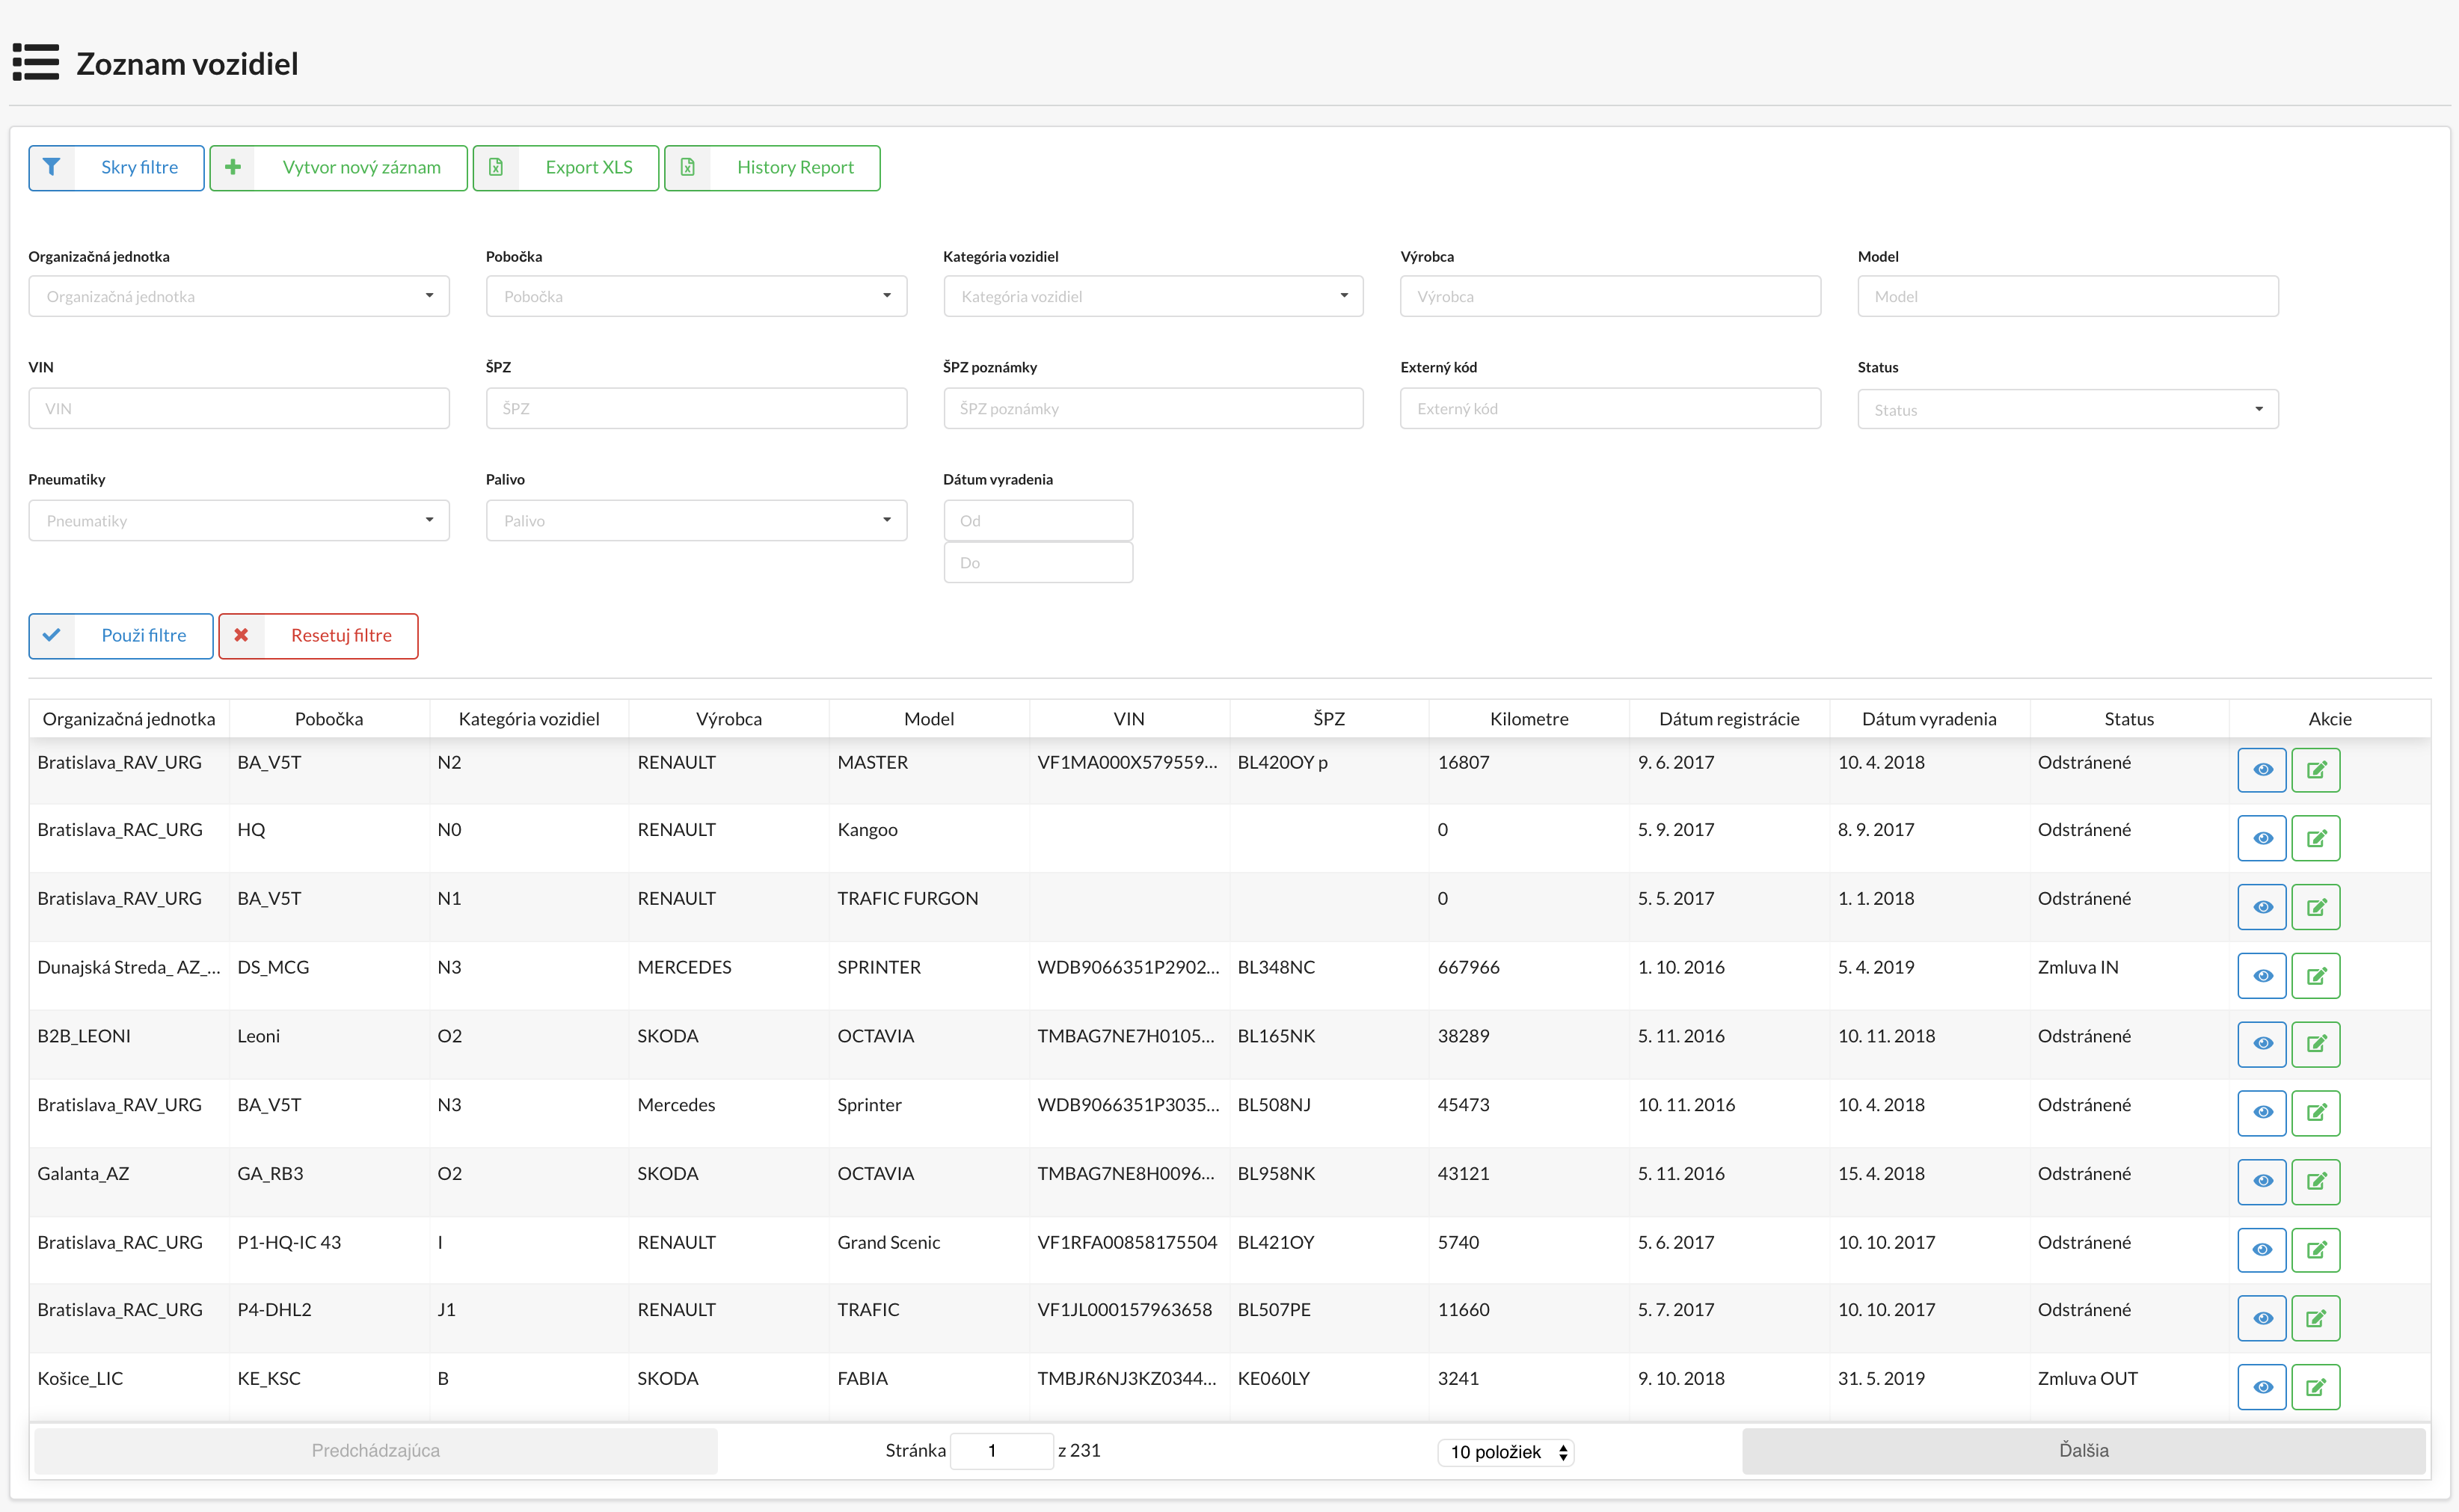Click the list icon beside Zoznam vozidiel

(35, 62)
